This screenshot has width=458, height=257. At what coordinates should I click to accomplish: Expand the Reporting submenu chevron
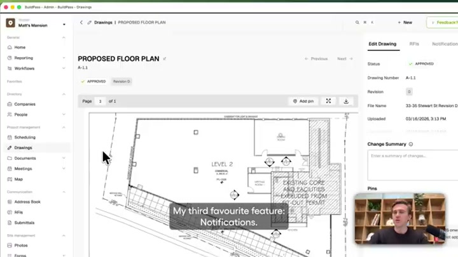coord(64,58)
